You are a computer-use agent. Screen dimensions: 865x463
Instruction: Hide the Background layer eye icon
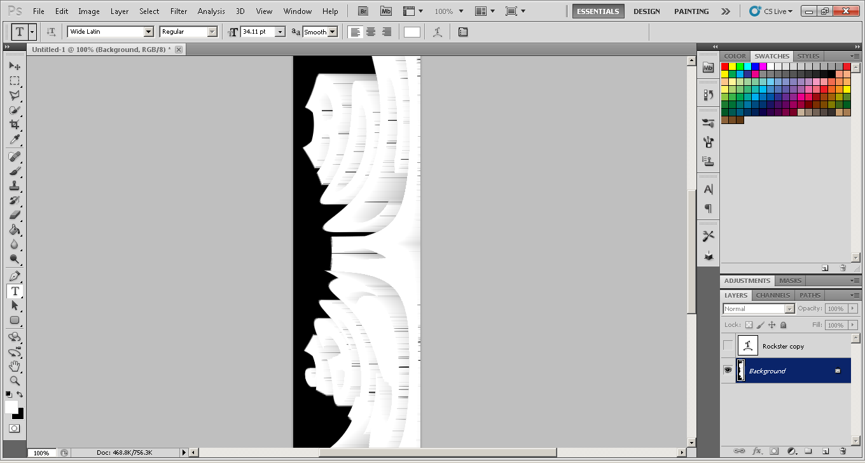(728, 370)
